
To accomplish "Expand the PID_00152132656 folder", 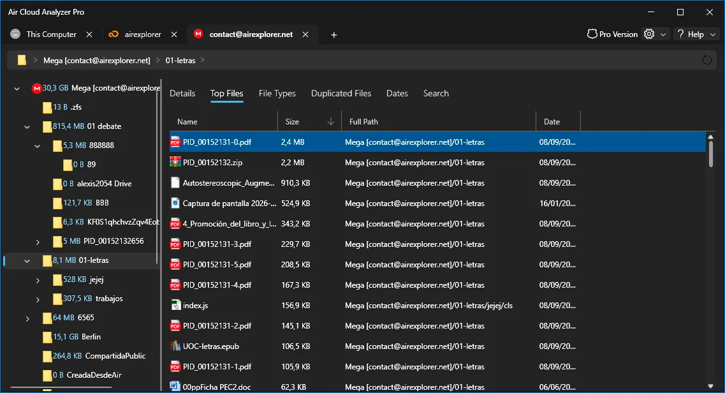I will point(38,242).
